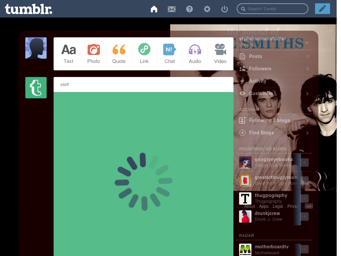Click the googlyeyebooks avatar thumbnail
Screen dimensions: 341x256
coord(245,162)
